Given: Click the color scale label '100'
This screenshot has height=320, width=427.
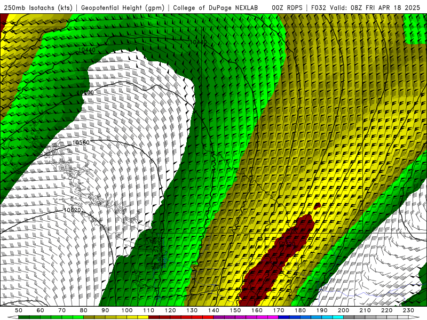Looking at the screenshot, I should (x=127, y=310).
